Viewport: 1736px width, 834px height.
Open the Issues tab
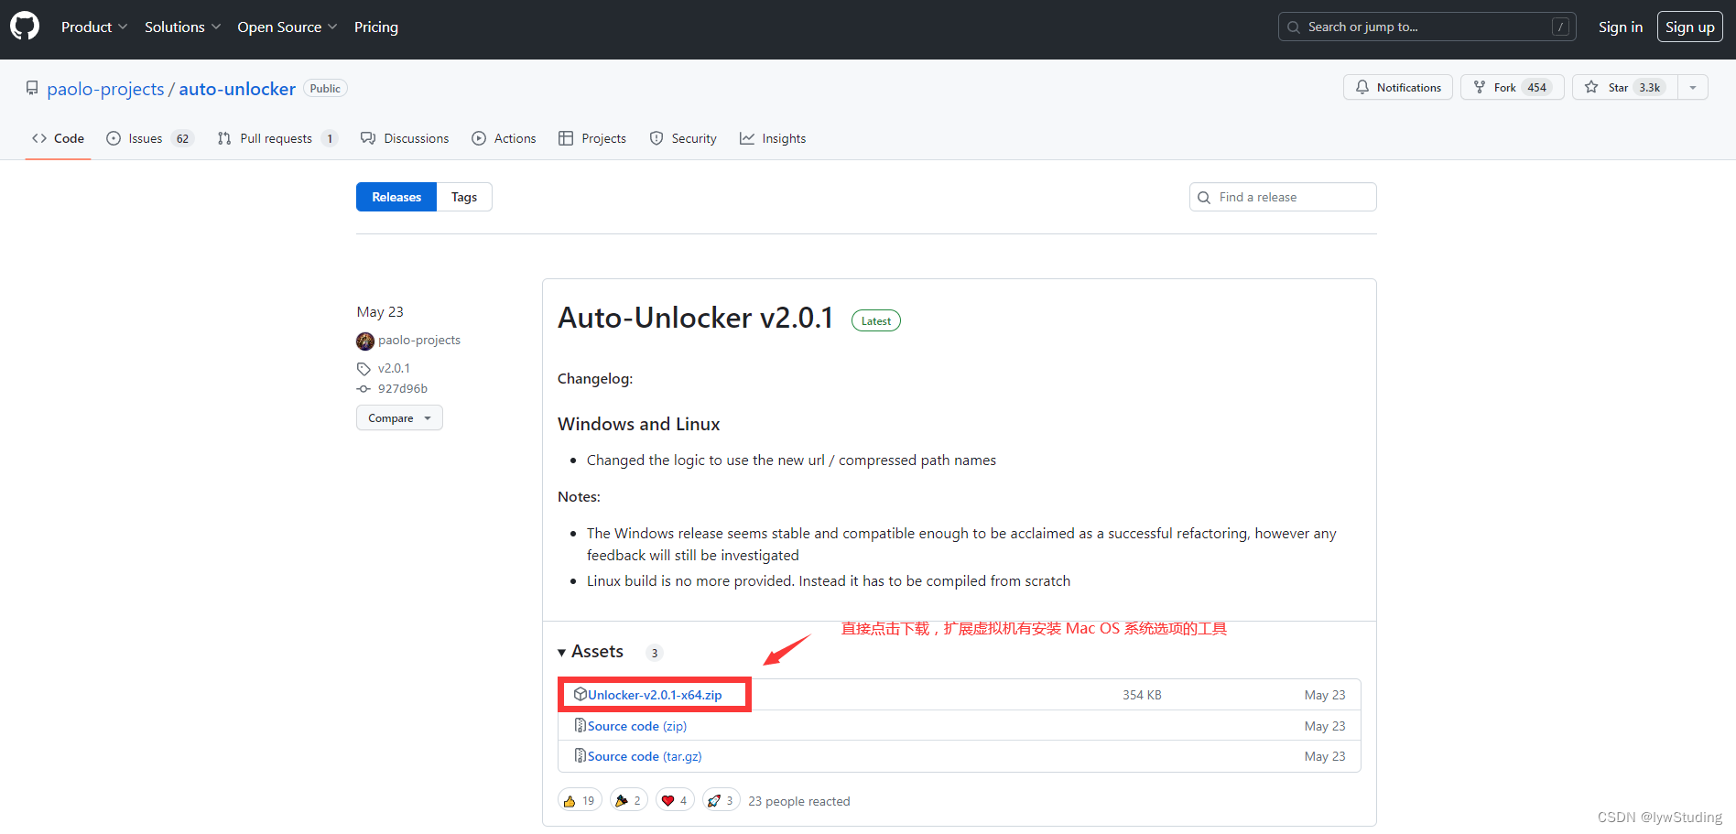(150, 138)
